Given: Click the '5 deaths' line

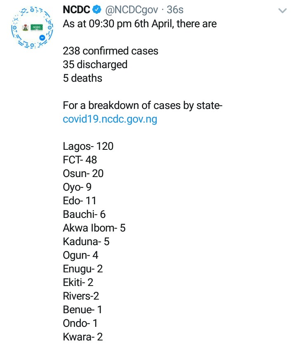Looking at the screenshot, I should pos(82,78).
